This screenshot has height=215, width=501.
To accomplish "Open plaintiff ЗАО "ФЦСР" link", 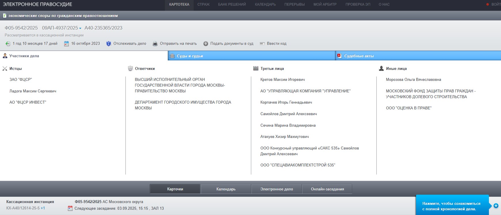I will tap(21, 80).
